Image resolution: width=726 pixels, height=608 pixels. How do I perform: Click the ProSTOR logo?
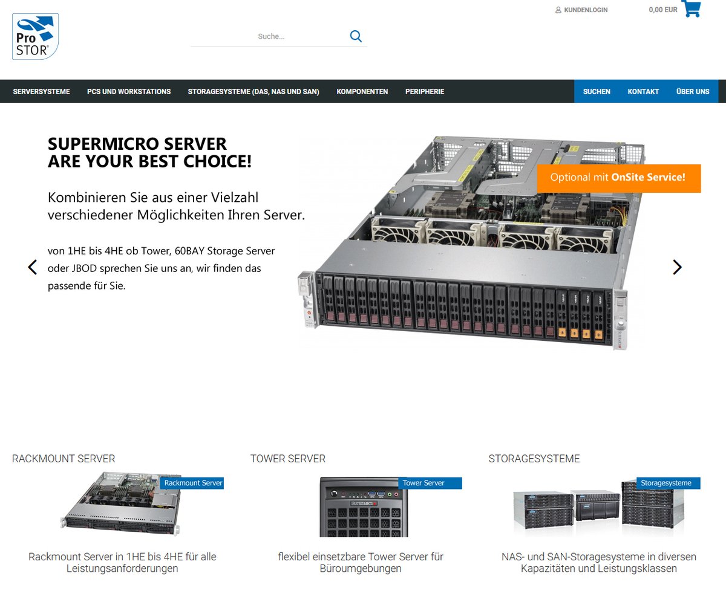(34, 36)
